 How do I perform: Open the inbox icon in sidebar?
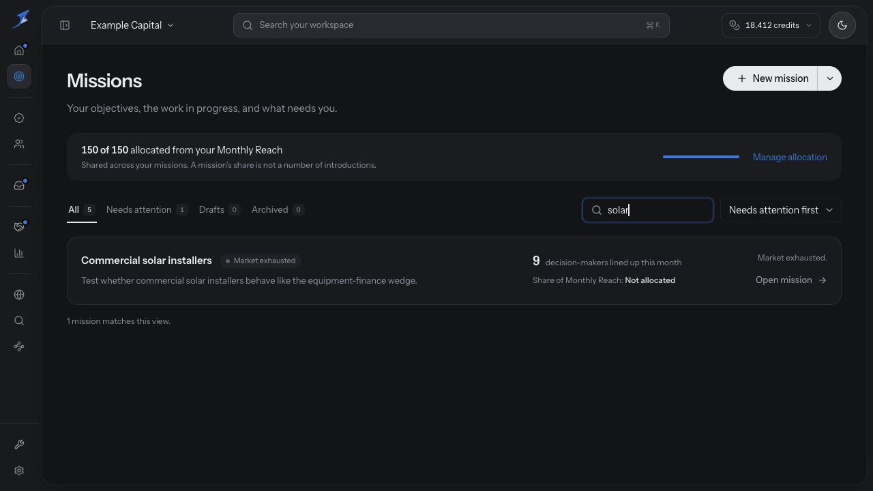(x=19, y=185)
